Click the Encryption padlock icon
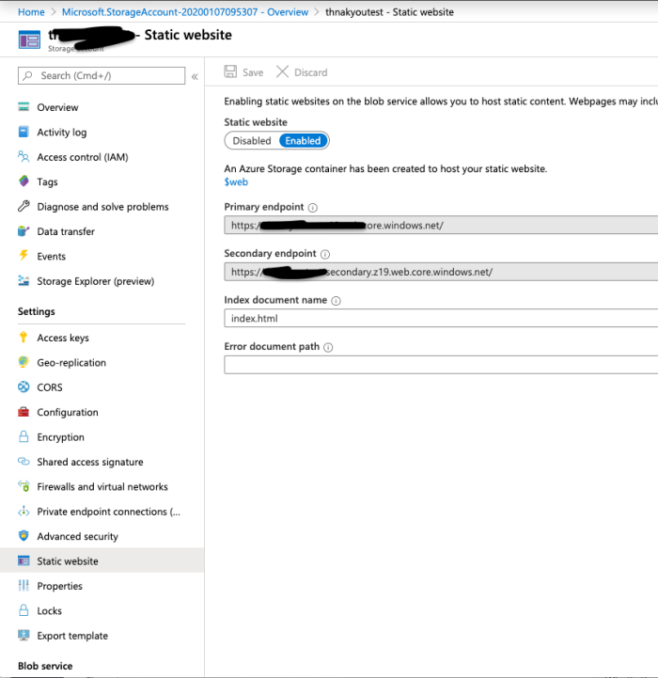Image resolution: width=658 pixels, height=678 pixels. (x=23, y=437)
